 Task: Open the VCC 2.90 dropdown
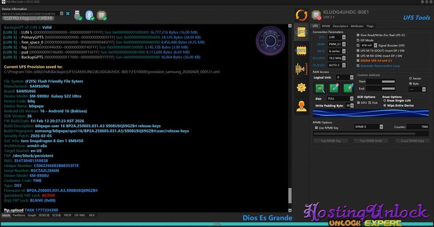tap(344, 37)
